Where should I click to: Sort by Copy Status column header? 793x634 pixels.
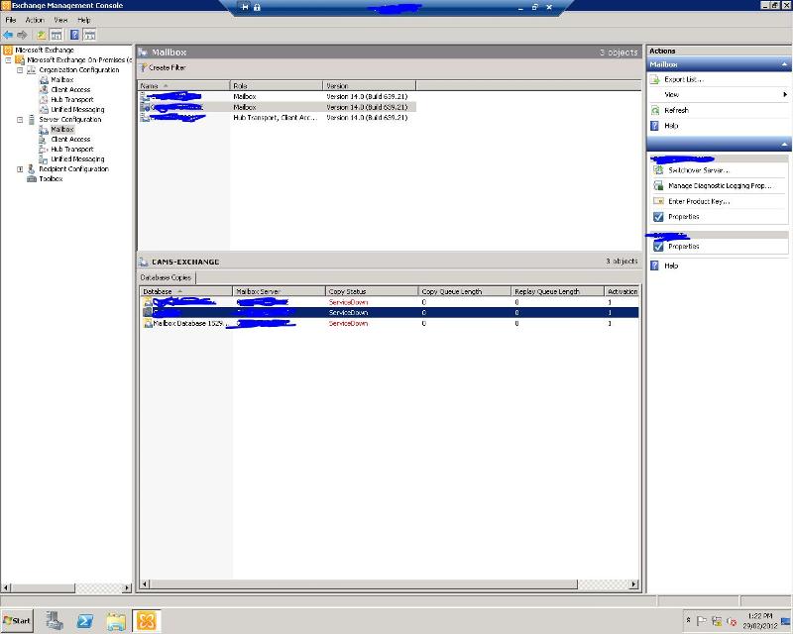click(372, 291)
